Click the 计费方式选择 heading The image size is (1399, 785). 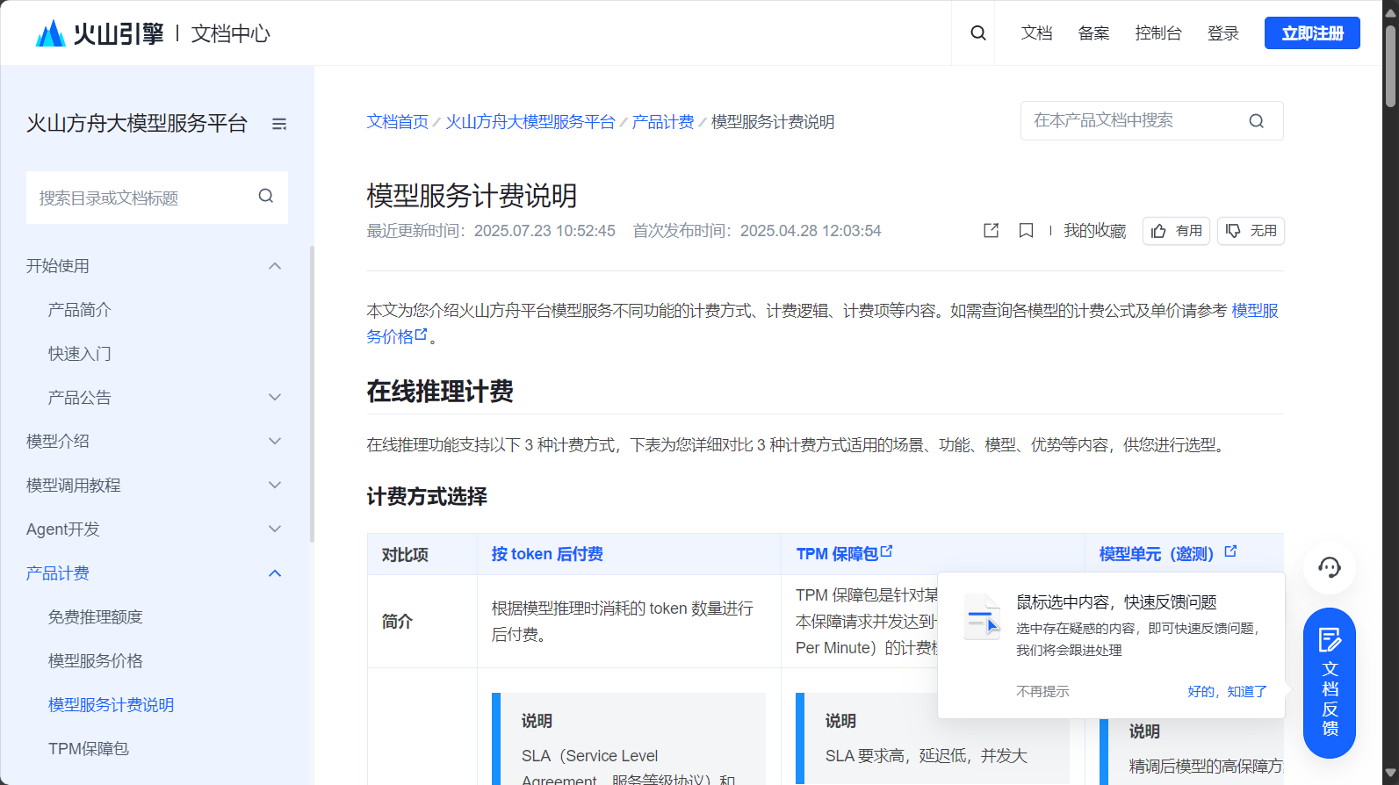pos(427,497)
